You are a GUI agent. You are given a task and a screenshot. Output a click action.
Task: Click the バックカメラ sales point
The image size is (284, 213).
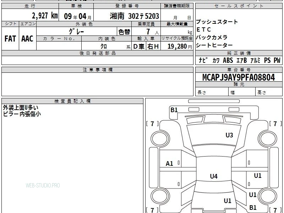(x=212, y=37)
